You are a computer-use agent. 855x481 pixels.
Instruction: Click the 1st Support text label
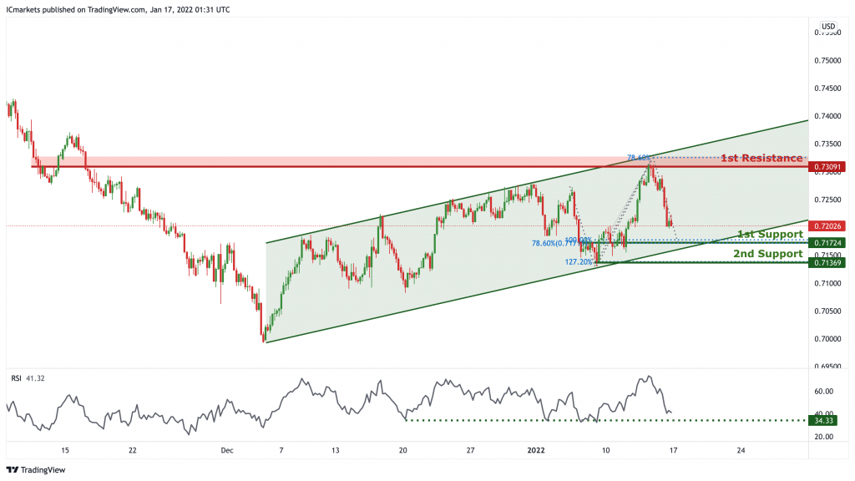tap(770, 234)
